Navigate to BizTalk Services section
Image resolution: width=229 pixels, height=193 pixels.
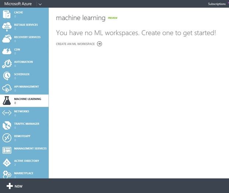[26, 25]
